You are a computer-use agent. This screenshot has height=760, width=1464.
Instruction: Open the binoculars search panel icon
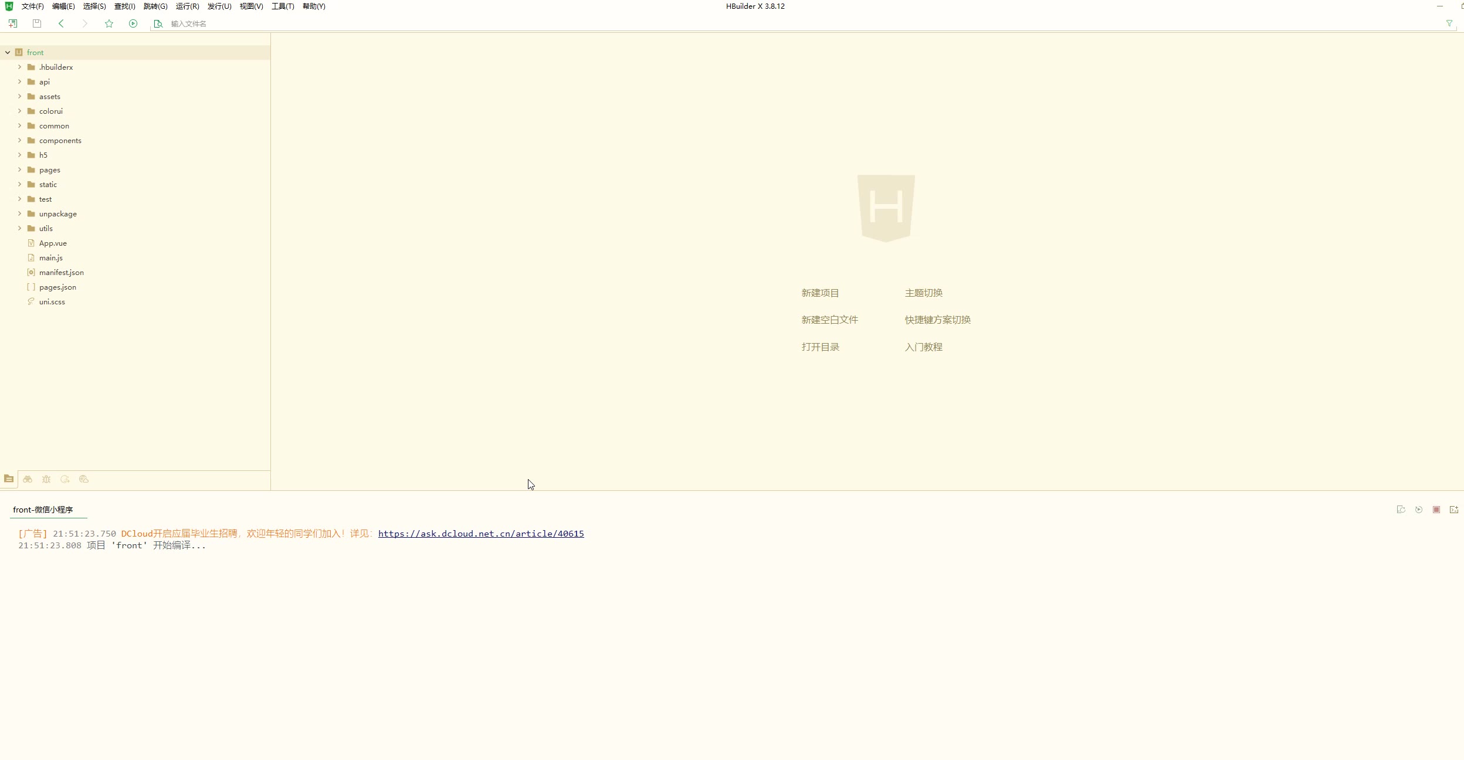(28, 479)
